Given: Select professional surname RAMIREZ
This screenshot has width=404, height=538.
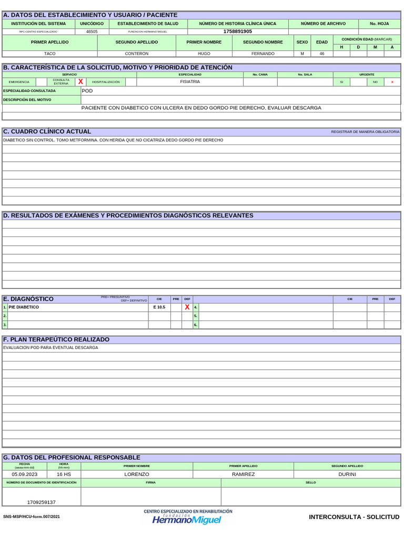Looking at the screenshot, I should [x=243, y=474].
